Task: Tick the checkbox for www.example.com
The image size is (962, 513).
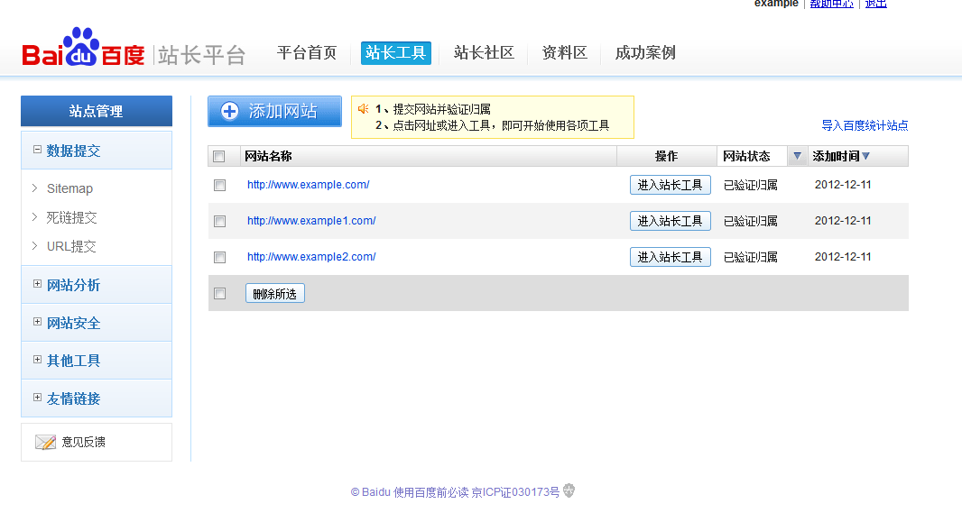Action: [x=219, y=185]
